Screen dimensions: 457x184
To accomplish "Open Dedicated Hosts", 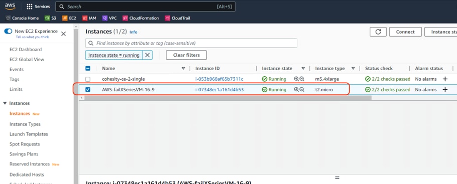I will (27, 174).
